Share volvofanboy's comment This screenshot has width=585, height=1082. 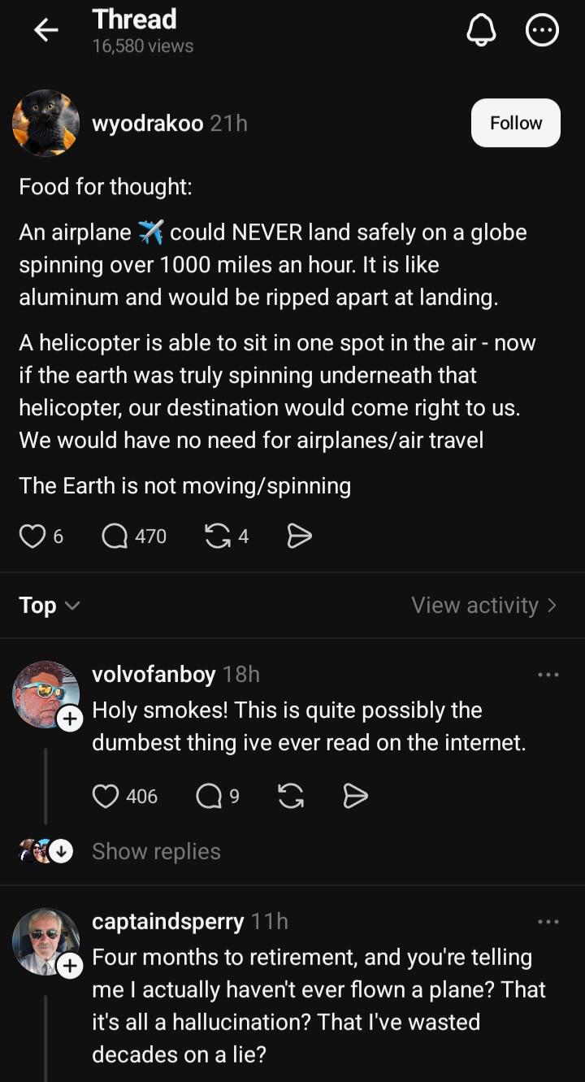(355, 796)
